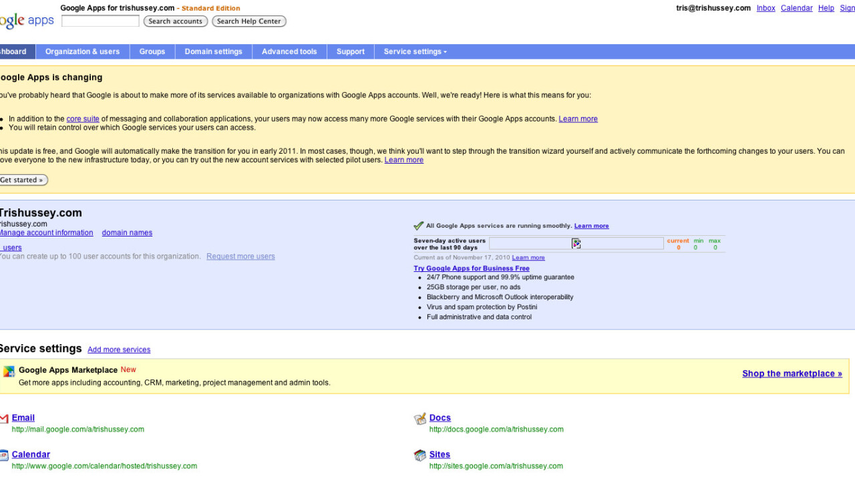This screenshot has width=855, height=481.
Task: Open the Advanced tools tab
Action: click(x=289, y=51)
